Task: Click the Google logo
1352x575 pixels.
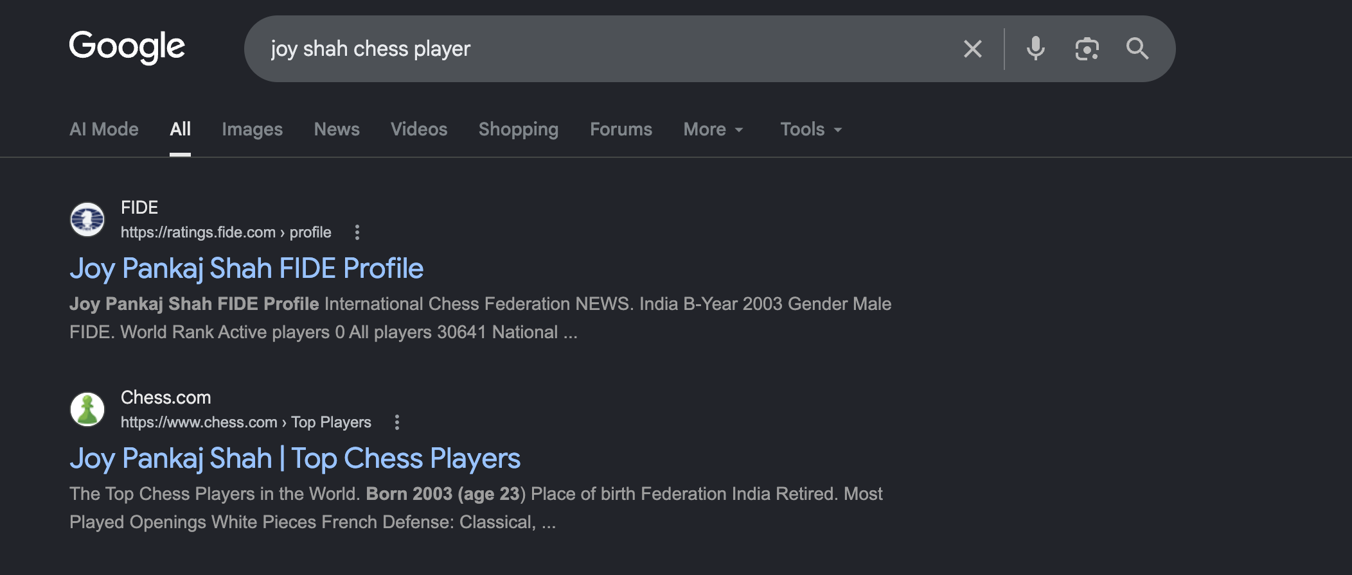Action: (127, 47)
